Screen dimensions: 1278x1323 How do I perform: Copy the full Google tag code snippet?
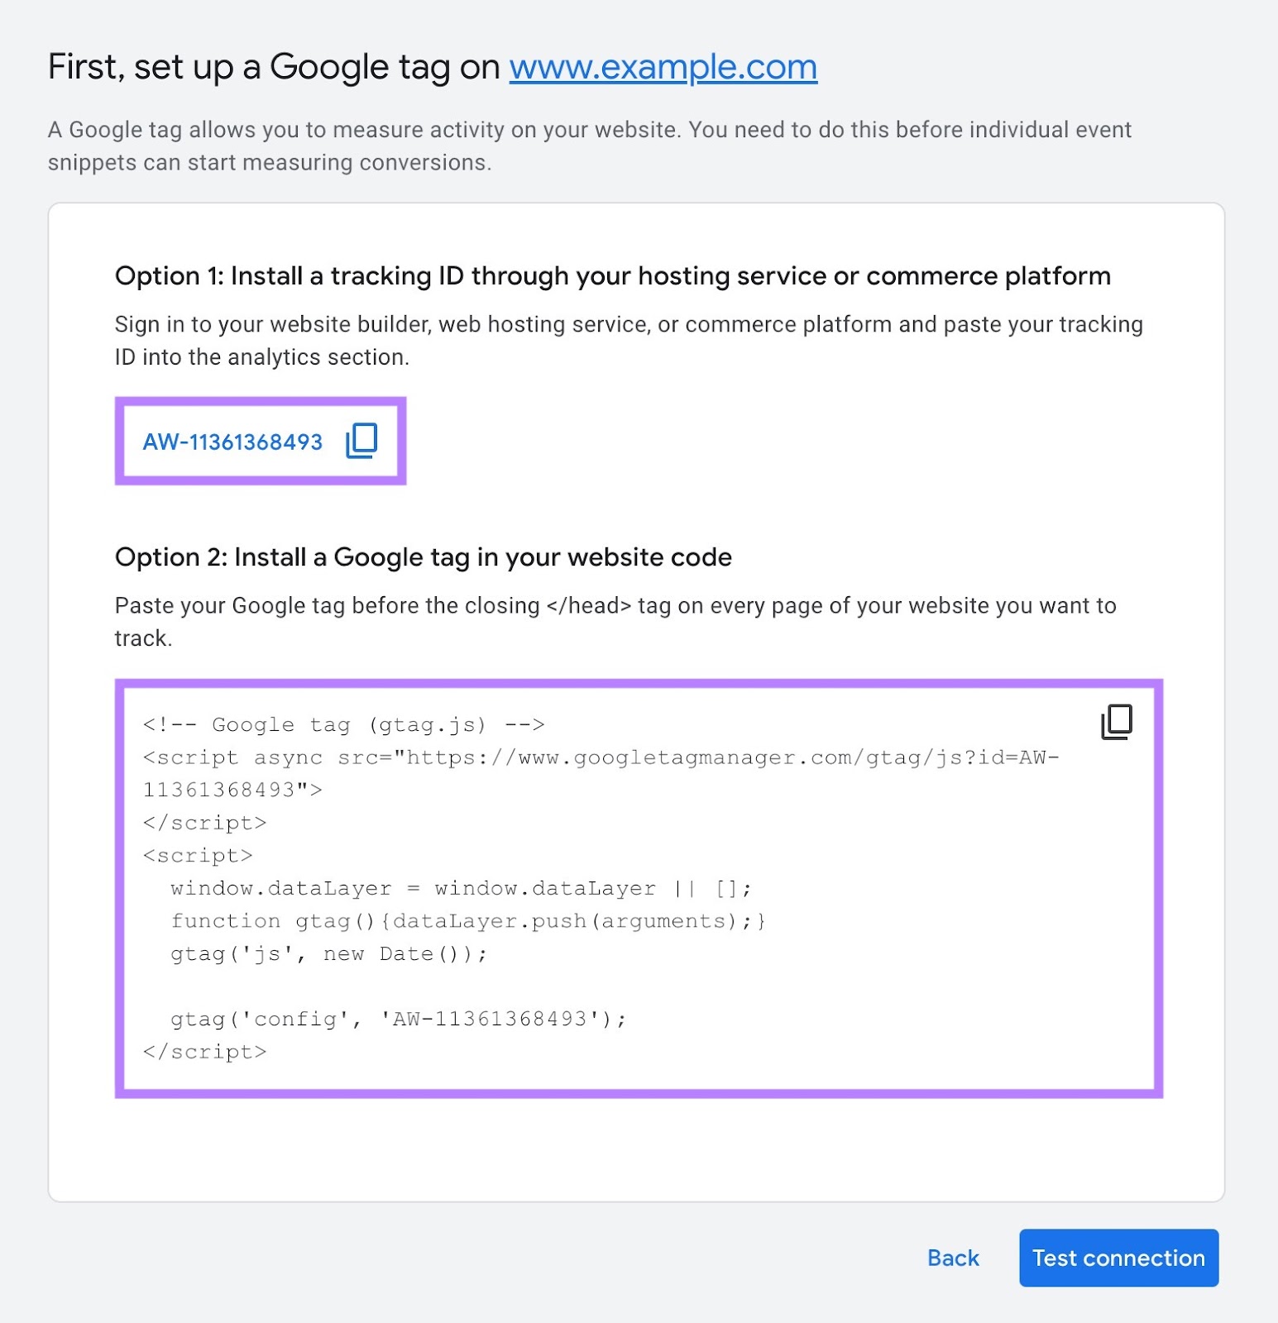1117,721
